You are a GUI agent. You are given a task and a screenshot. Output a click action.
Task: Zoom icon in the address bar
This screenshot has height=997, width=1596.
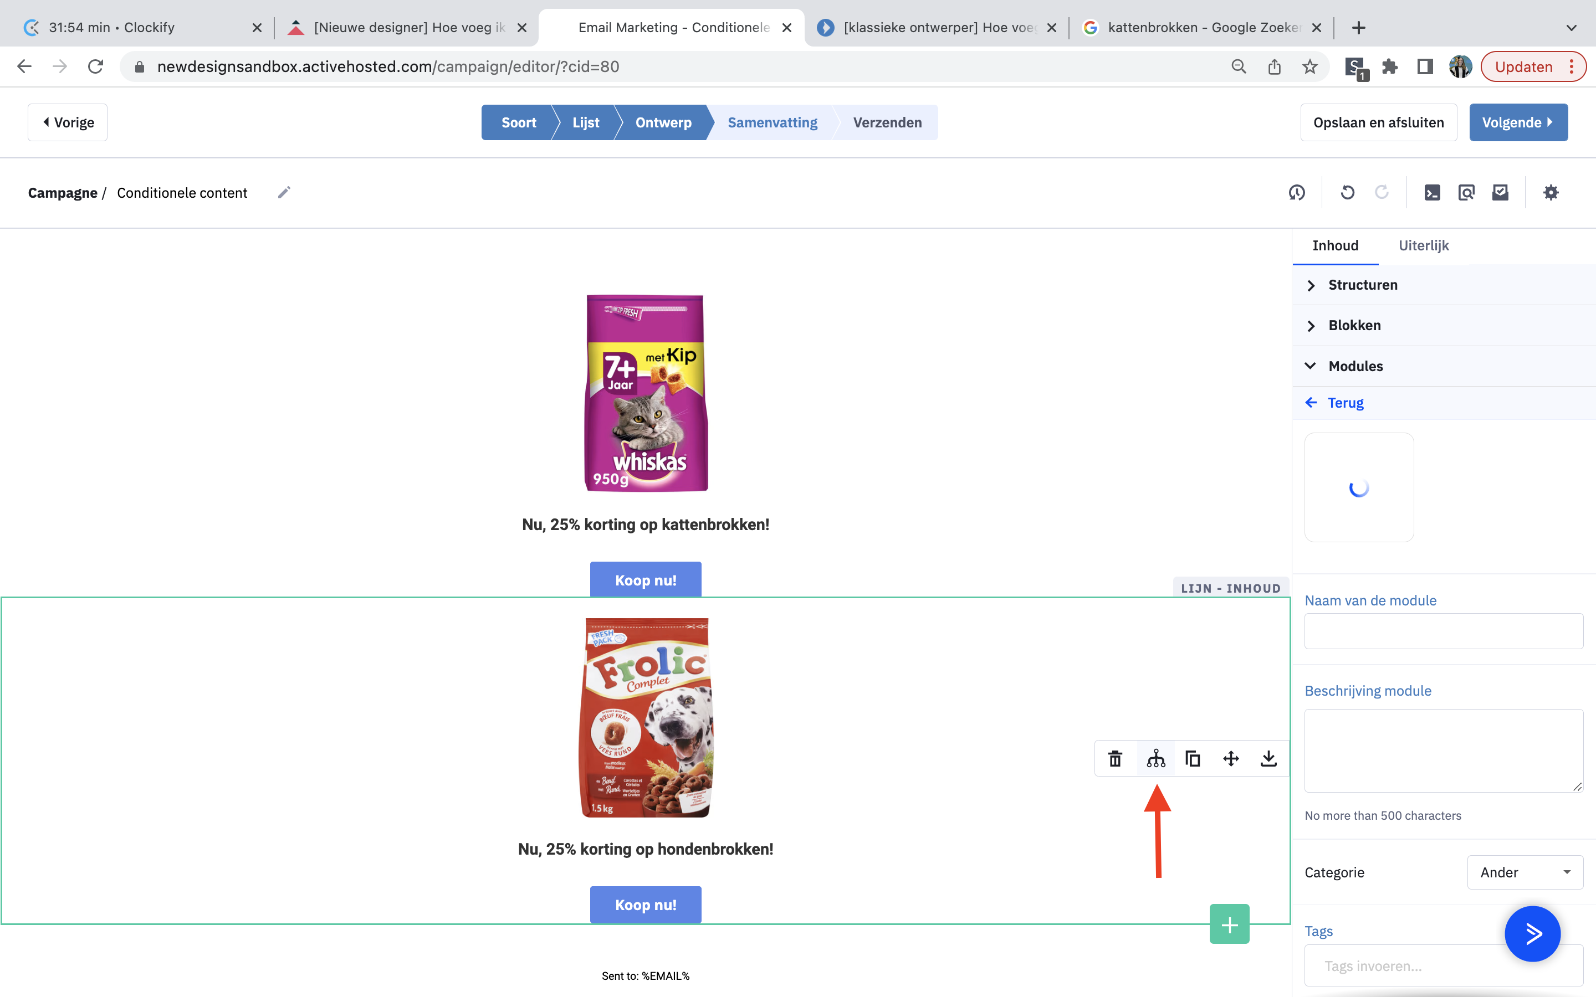(1239, 66)
